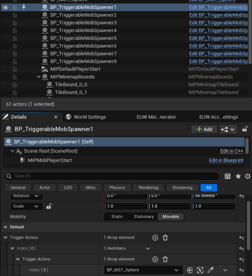This screenshot has height=276, width=252.
Task: Filter by the Streaming category
Action: (182, 187)
